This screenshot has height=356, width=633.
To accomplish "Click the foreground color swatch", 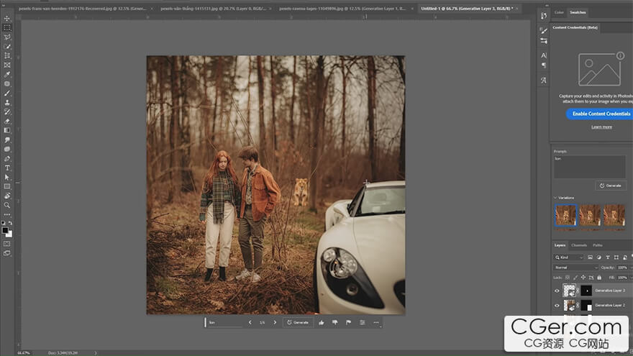I will (6, 230).
